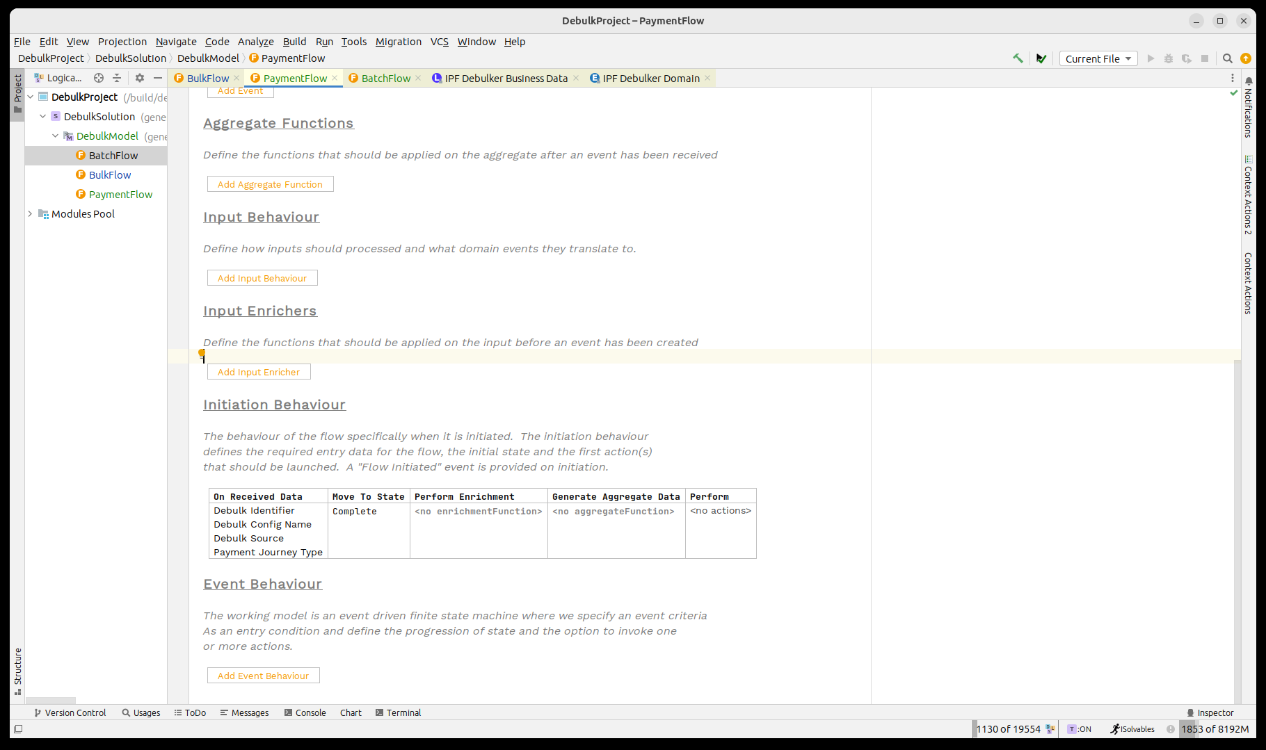This screenshot has height=750, width=1266.
Task: Toggle the type system T:ON indicator
Action: (1080, 729)
